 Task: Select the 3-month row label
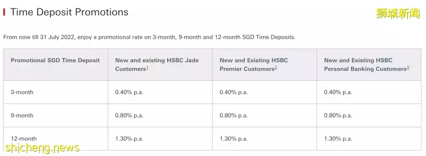[22, 92]
